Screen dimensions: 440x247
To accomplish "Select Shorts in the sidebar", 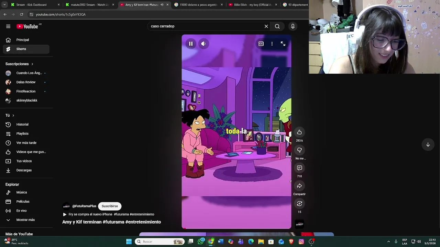I will 26,49.
